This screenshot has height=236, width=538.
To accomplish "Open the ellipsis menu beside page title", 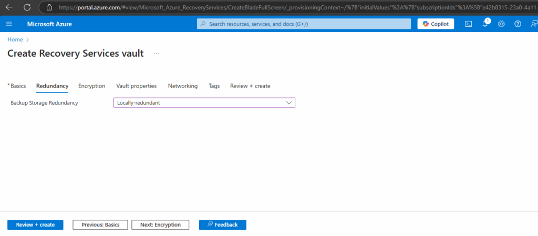I will click(x=157, y=53).
